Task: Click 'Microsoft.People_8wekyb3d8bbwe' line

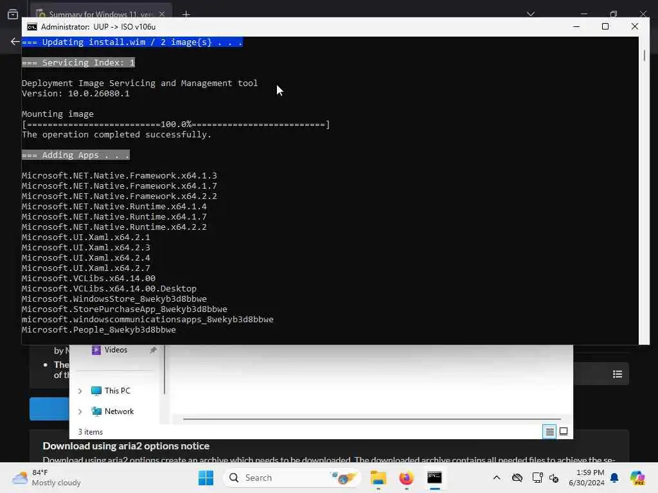Action: click(98, 330)
